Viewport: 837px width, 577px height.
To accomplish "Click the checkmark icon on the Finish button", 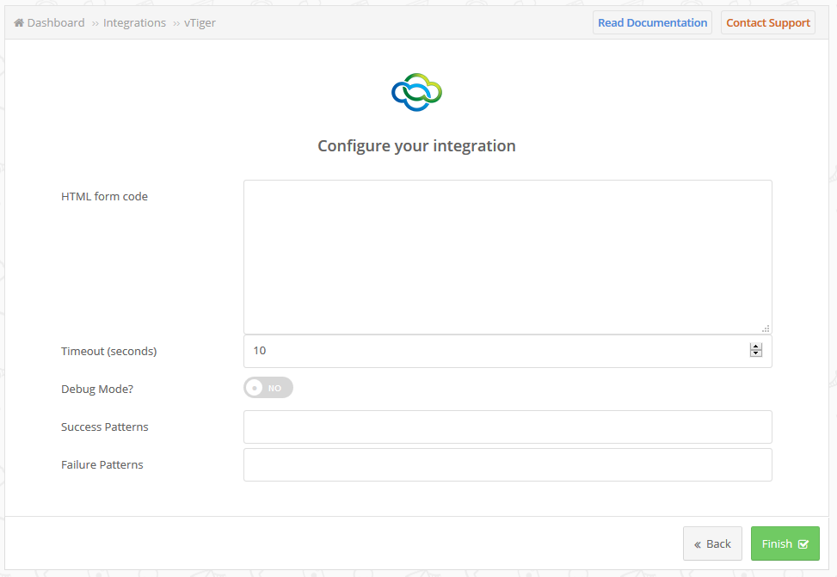I will point(803,544).
